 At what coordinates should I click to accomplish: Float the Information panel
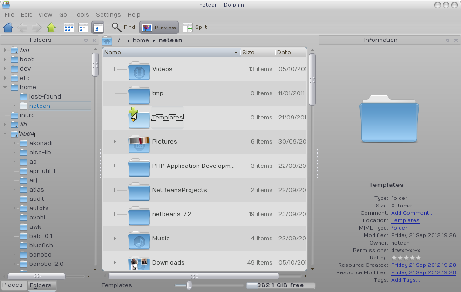447,40
